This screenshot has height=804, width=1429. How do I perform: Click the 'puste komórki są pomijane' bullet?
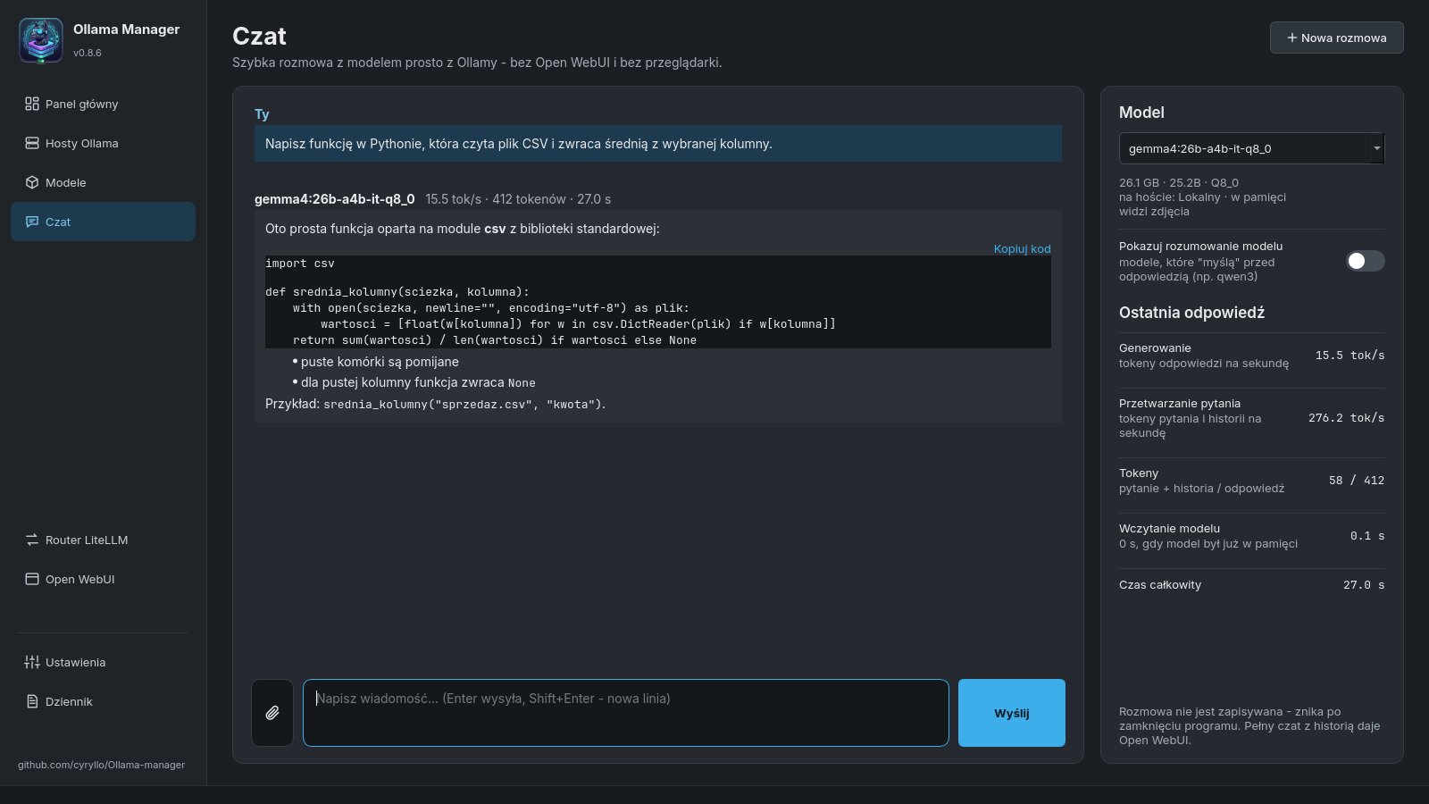point(380,362)
